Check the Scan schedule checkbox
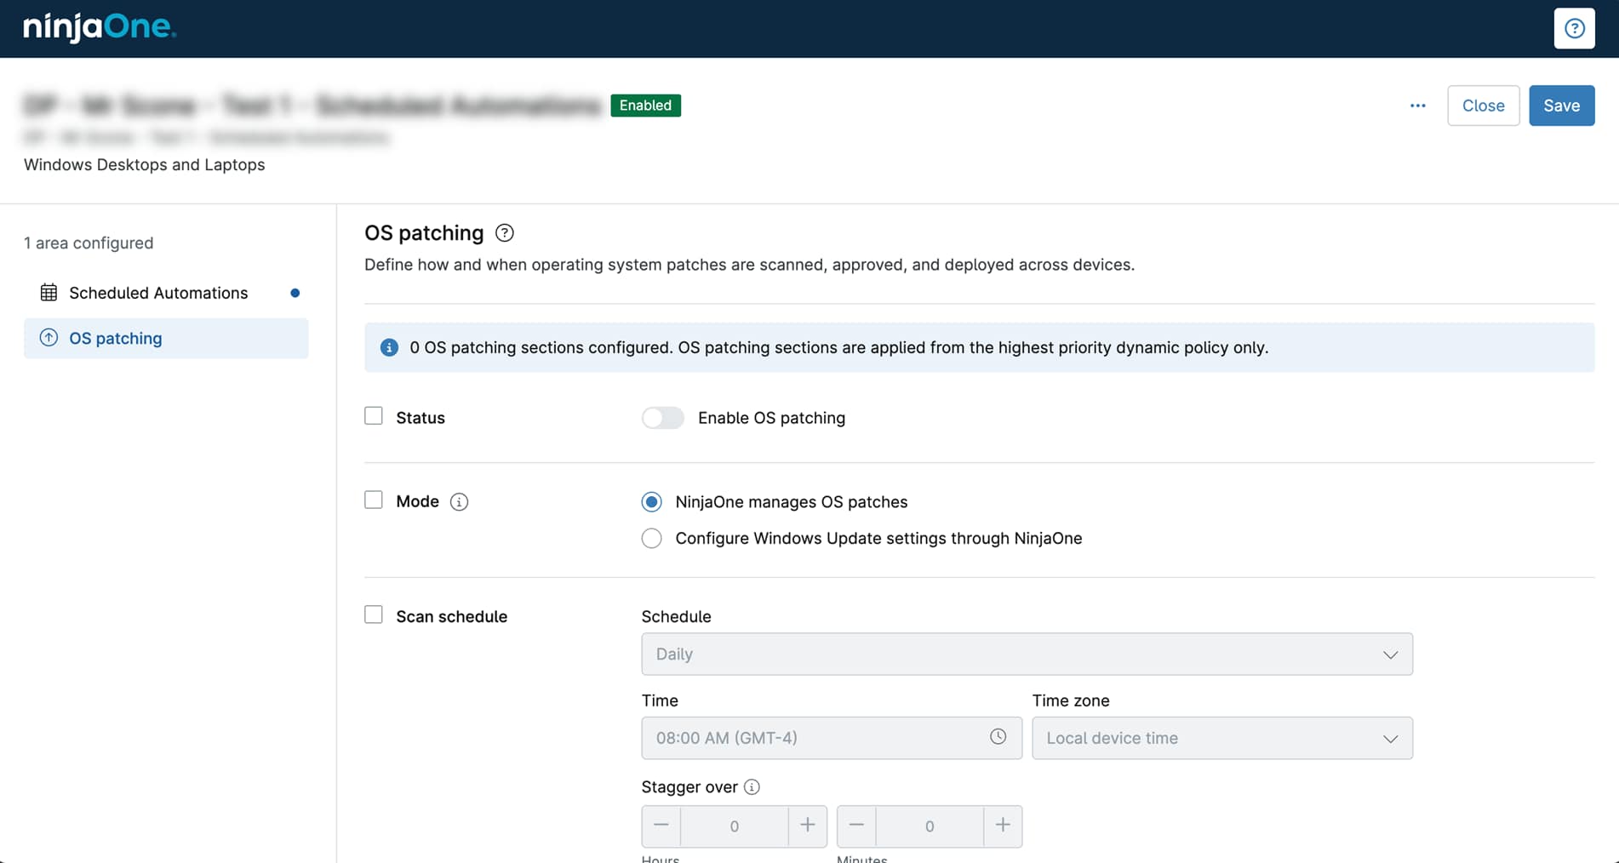Screen dimensions: 1619x863 tap(374, 614)
